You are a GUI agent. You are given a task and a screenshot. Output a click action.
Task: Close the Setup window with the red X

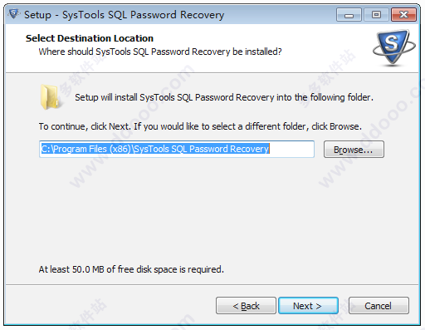coord(403,15)
